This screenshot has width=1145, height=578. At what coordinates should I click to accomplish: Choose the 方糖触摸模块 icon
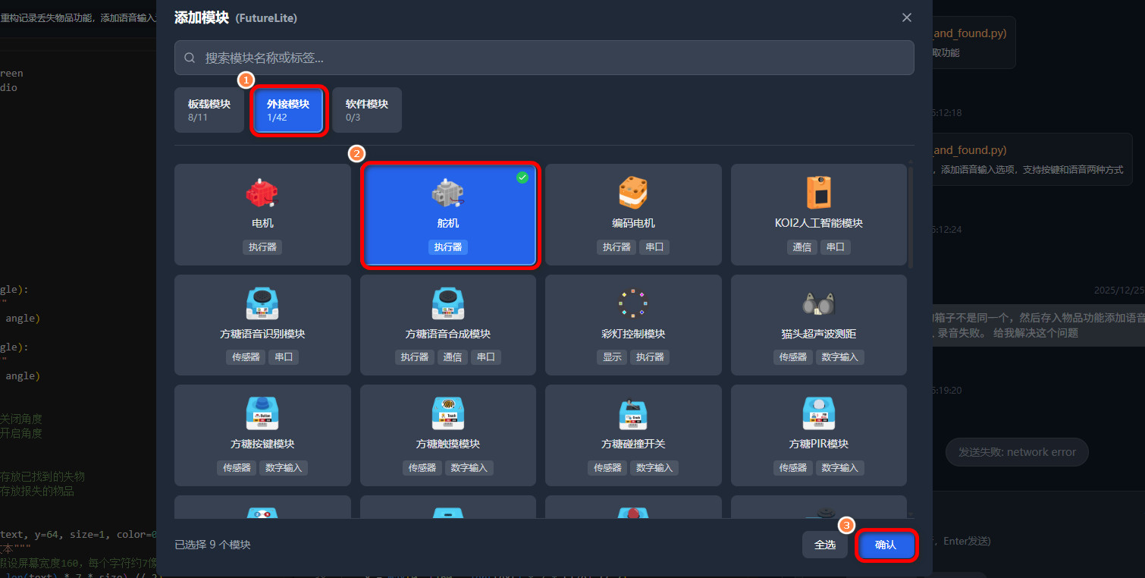coord(447,413)
